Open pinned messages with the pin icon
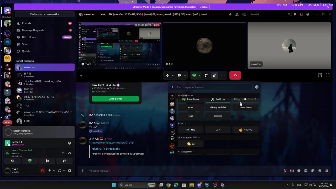This screenshot has height=189, width=336. (x=230, y=14)
